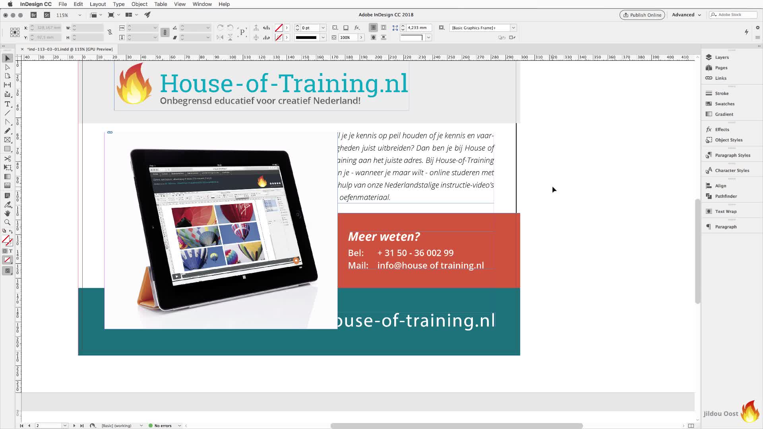Open the stroke type dropdown

323,37
